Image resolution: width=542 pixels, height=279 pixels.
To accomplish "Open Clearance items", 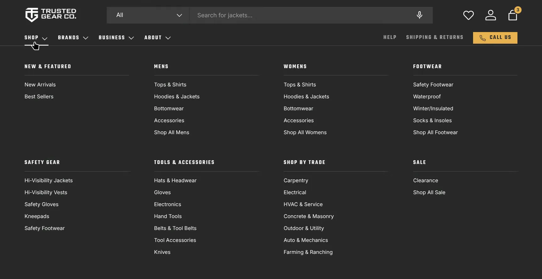I will [426, 180].
